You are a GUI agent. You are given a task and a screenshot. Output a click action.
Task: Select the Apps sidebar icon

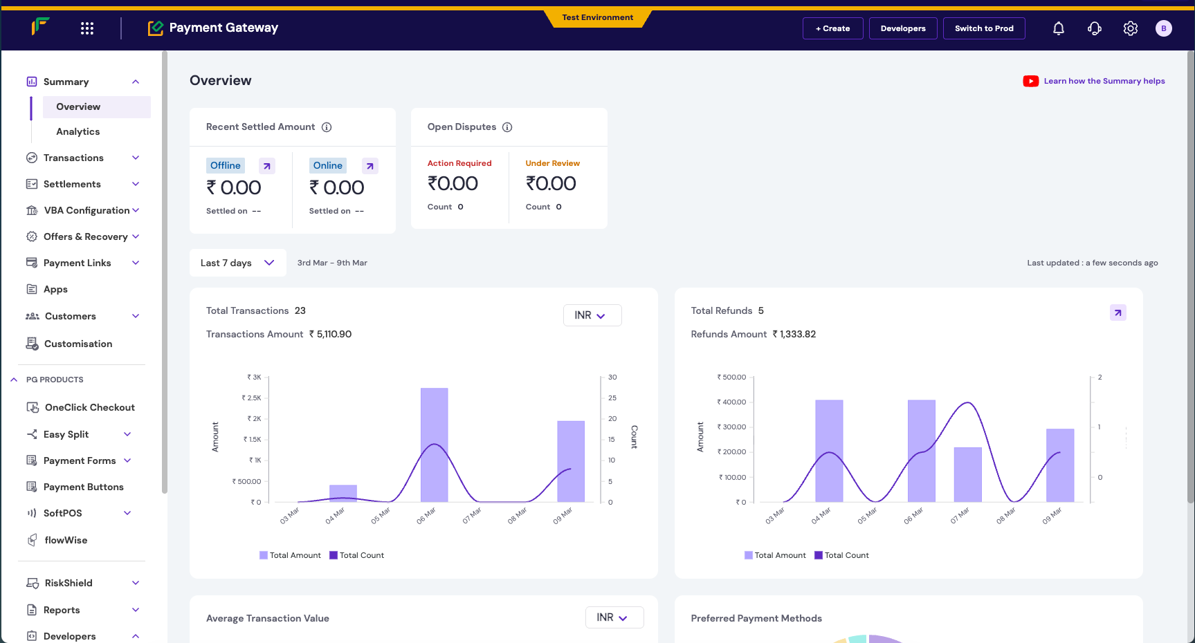pyautogui.click(x=32, y=289)
